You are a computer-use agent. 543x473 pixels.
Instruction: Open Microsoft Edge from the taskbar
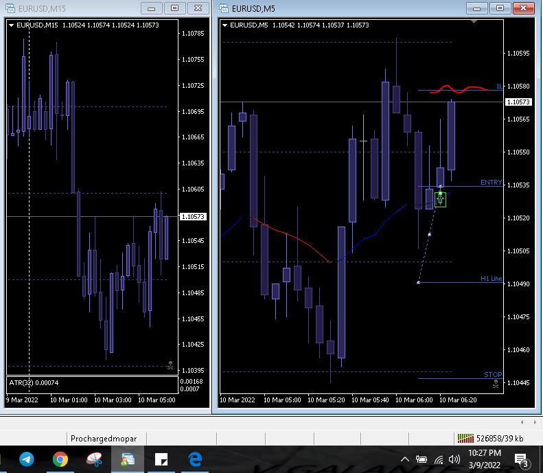tap(195, 459)
